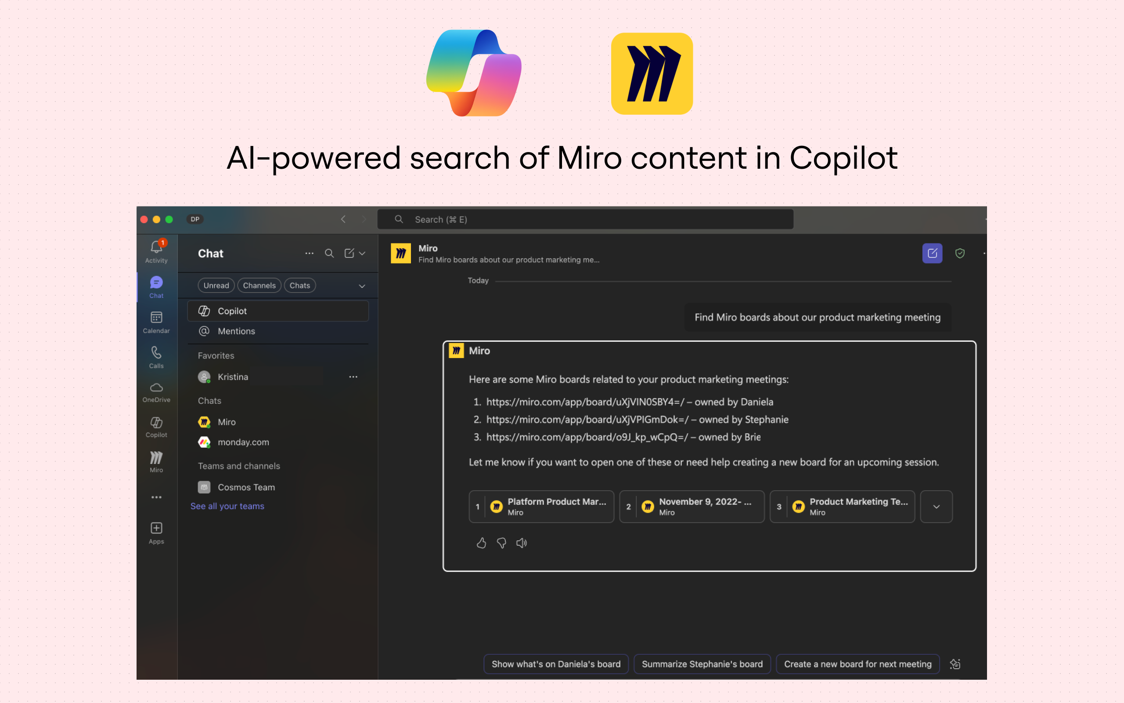The height and width of the screenshot is (703, 1124).
Task: Go forward with the navigation arrow
Action: pos(364,219)
